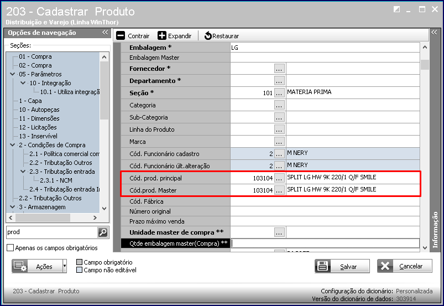The height and width of the screenshot is (306, 444).
Task: Collapse 2.3 - Tributação entrada node
Action: pyautogui.click(x=23, y=172)
